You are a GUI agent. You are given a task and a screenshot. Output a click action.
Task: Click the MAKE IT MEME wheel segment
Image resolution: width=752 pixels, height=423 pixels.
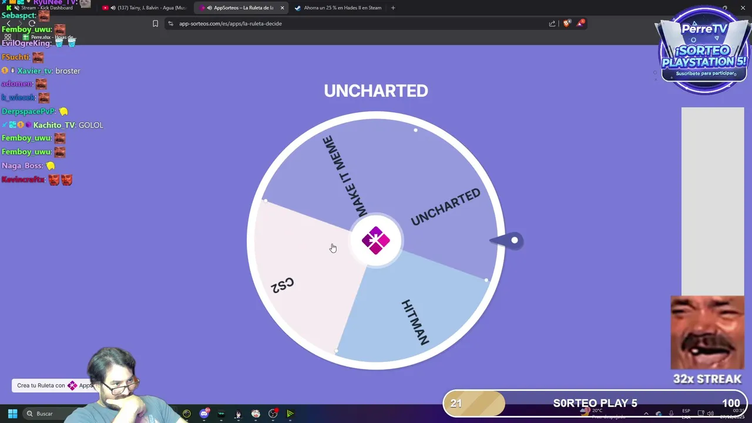coord(344,176)
